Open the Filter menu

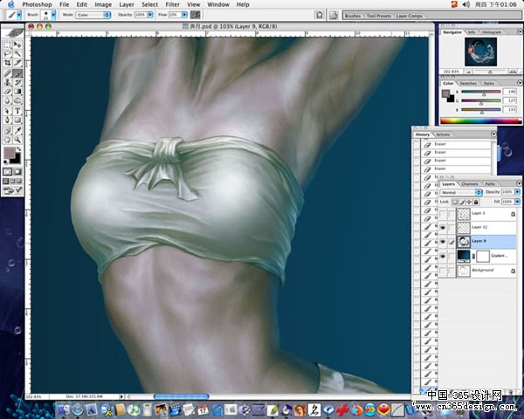point(172,4)
